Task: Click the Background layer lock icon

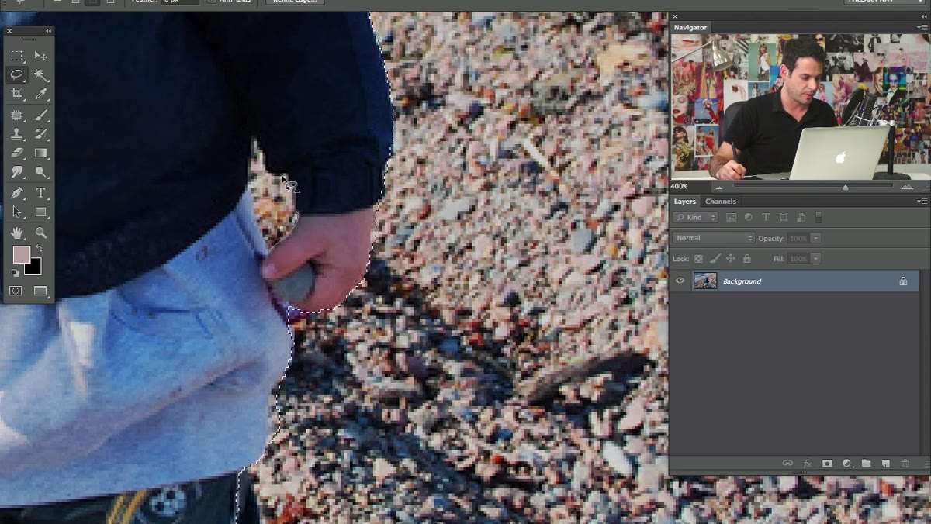Action: click(903, 281)
